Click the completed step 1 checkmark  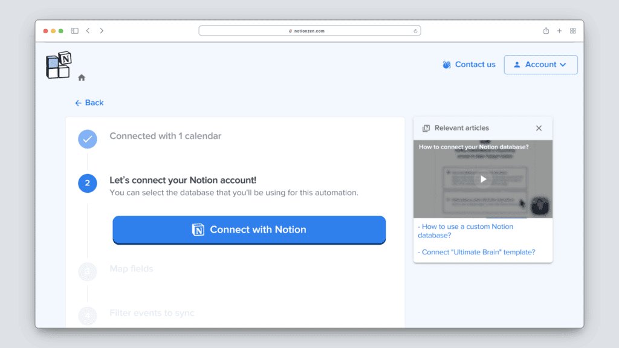pos(88,139)
